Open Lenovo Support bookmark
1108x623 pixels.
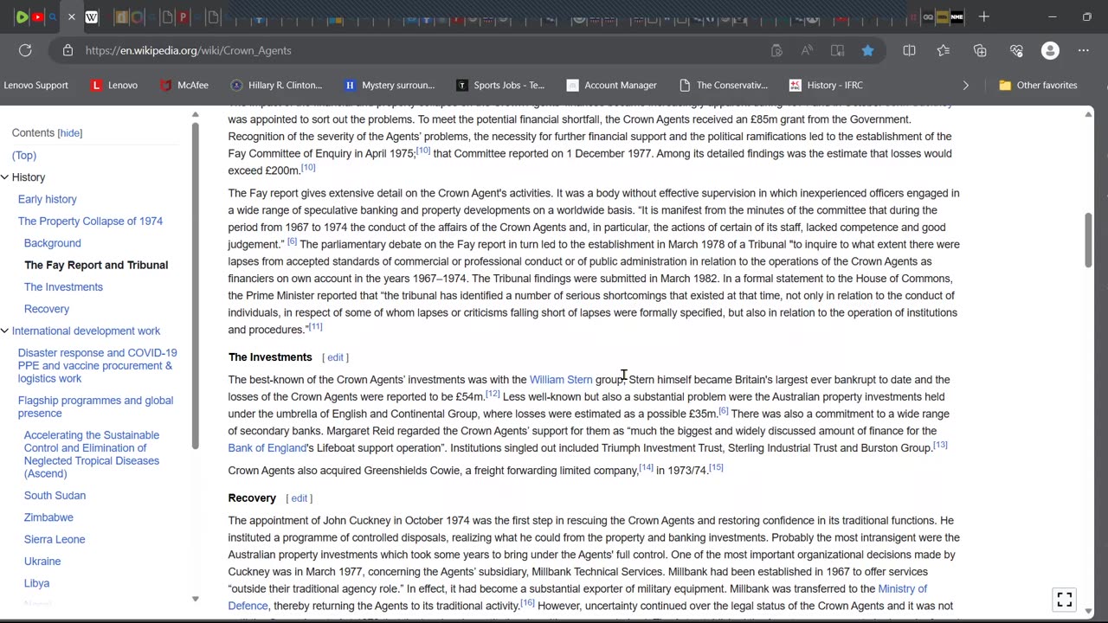36,85
